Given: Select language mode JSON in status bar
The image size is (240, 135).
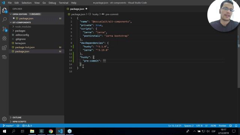Looking at the screenshot, I should coord(213,126).
